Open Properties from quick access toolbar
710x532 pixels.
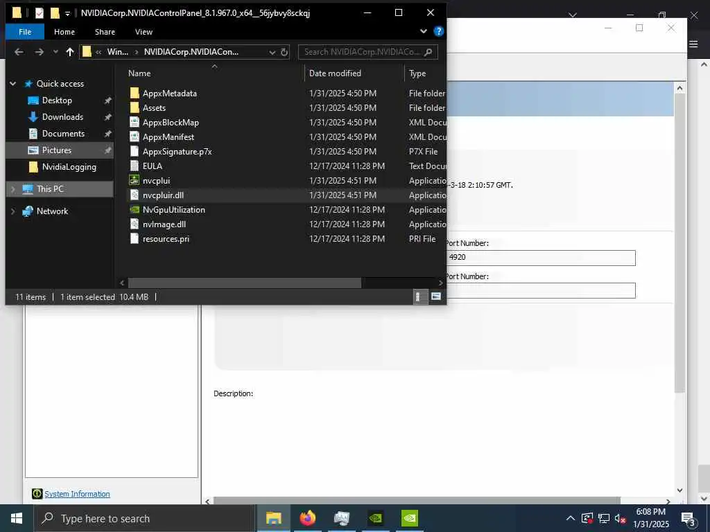tap(40, 13)
